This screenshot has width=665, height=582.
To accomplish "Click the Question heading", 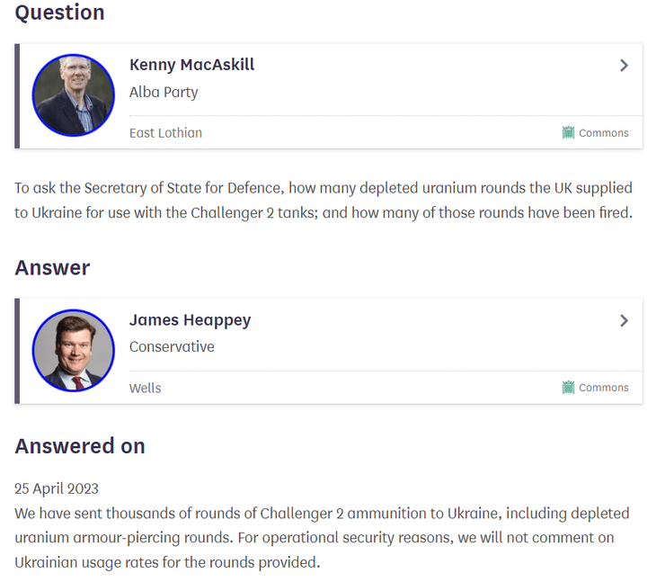I will (59, 13).
